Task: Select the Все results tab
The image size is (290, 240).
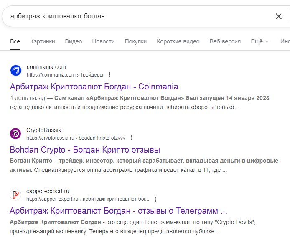Action: coord(15,41)
